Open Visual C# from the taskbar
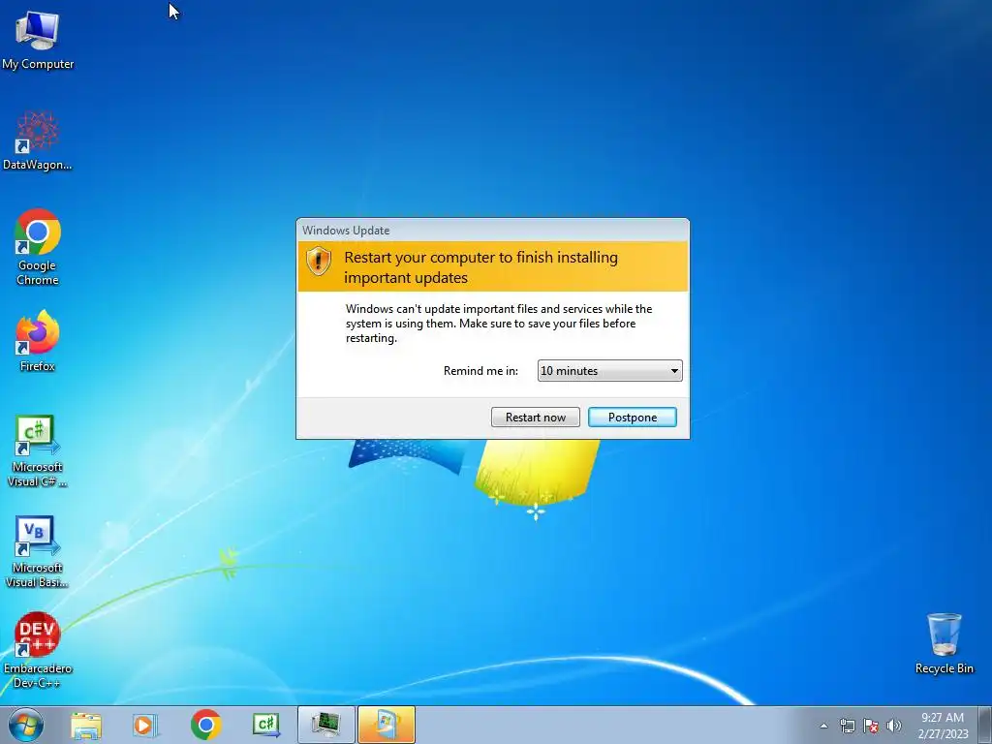The width and height of the screenshot is (992, 744). 265,725
